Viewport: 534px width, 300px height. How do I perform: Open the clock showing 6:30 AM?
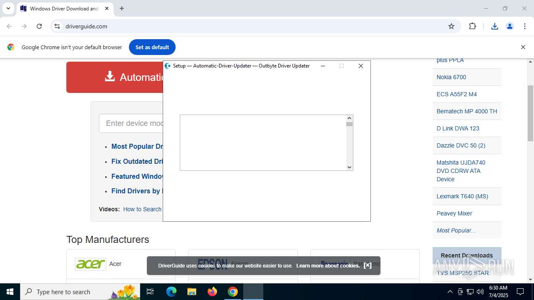[x=498, y=292]
